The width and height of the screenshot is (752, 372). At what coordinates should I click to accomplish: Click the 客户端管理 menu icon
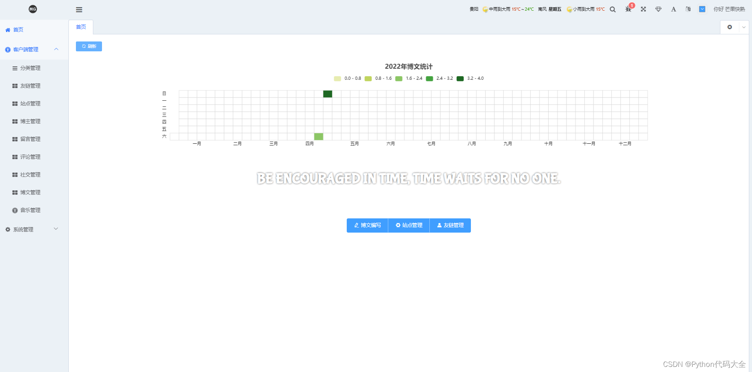8,50
